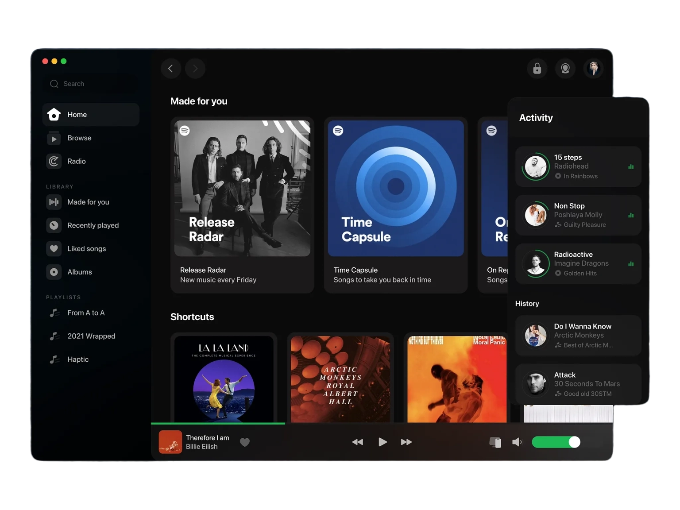Select Radio in the sidebar
The image size is (680, 510).
(91, 161)
